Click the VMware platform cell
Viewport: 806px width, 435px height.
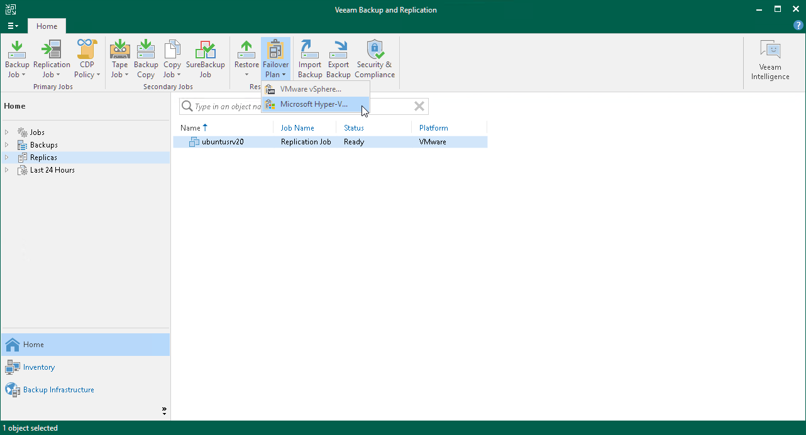433,142
